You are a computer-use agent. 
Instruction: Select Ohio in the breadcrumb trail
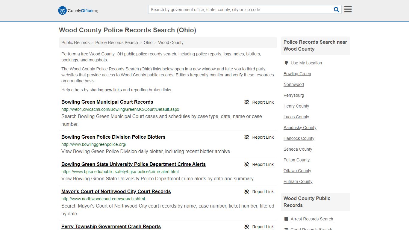click(x=148, y=43)
